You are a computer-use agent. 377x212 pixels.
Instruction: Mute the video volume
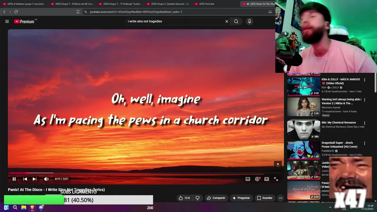pyautogui.click(x=46, y=179)
